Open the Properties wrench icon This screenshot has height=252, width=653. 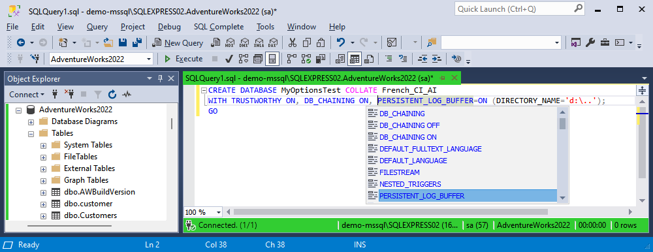tap(590, 42)
